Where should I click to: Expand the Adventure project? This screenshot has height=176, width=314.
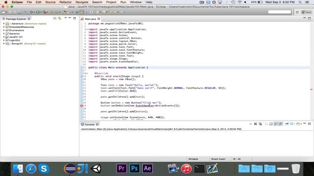pyautogui.click(x=4, y=24)
